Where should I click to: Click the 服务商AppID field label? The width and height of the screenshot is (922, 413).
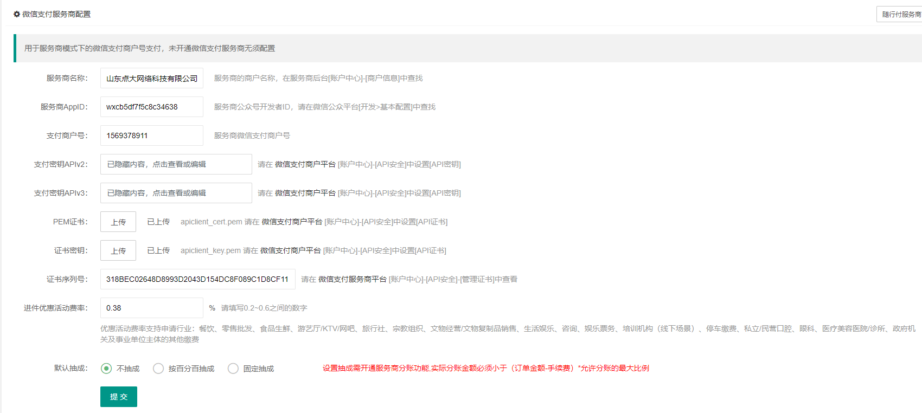pyautogui.click(x=64, y=107)
